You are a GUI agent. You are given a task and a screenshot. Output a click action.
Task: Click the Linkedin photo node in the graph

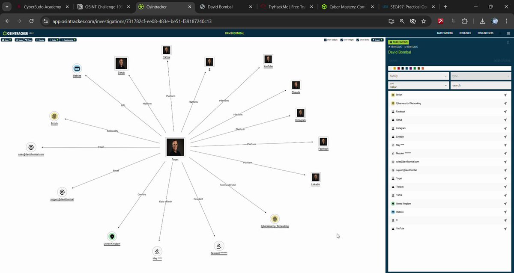point(316,177)
